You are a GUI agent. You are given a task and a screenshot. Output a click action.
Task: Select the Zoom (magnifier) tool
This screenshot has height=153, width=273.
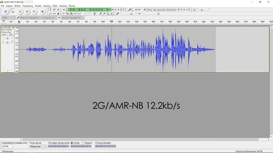50,14
